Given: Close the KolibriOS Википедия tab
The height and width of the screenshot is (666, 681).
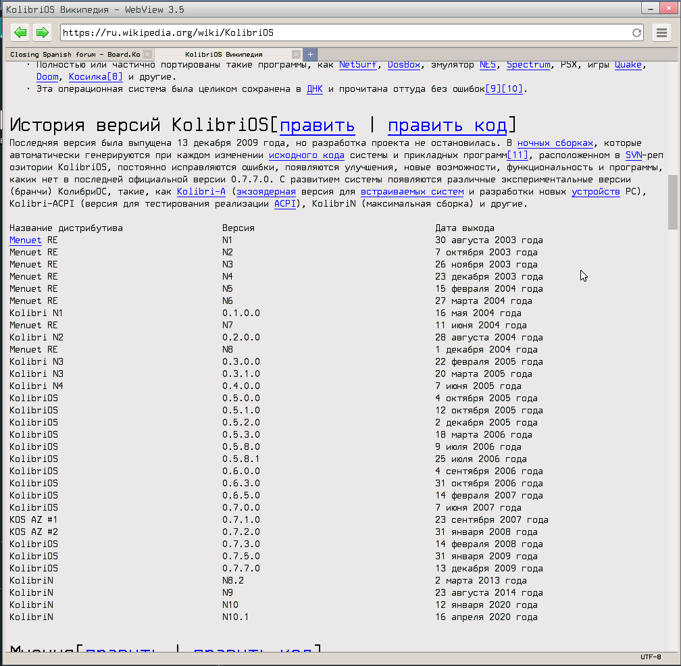Looking at the screenshot, I should tap(295, 54).
